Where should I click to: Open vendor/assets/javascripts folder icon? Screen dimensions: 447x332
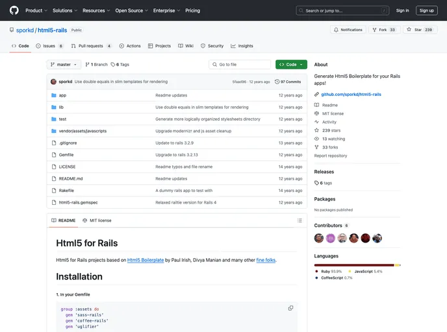click(x=54, y=131)
